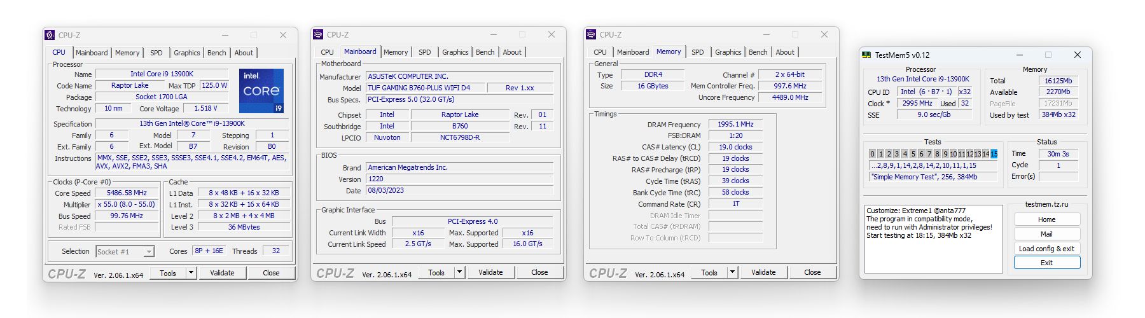Click Cores value 8P + 16E
Image resolution: width=1145 pixels, height=318 pixels.
(x=209, y=251)
